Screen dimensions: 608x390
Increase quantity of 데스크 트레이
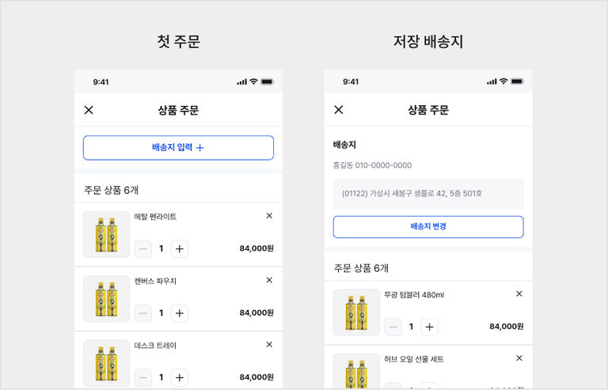pos(180,377)
